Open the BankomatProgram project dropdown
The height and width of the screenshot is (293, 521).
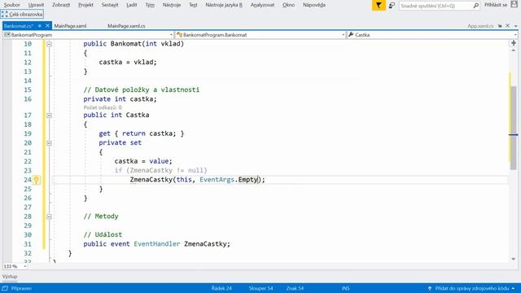[x=171, y=35]
